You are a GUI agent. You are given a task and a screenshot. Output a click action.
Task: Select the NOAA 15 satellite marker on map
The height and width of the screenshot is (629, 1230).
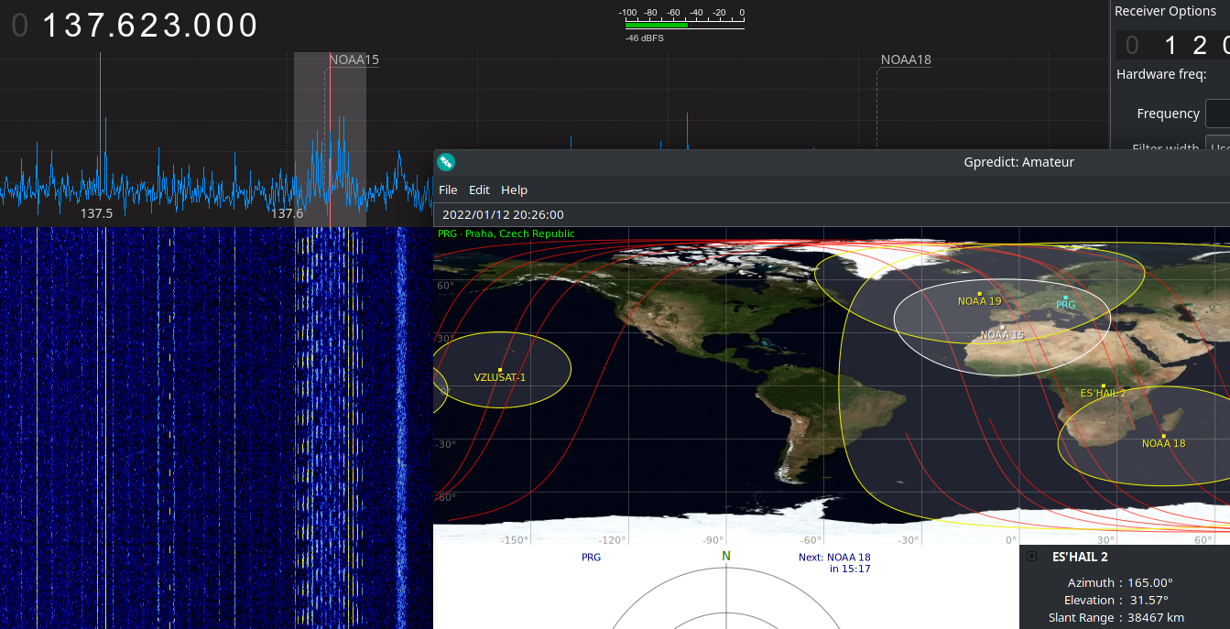pyautogui.click(x=1003, y=327)
